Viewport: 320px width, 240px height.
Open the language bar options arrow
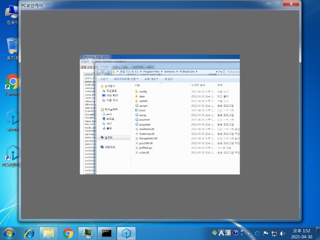(x=242, y=234)
